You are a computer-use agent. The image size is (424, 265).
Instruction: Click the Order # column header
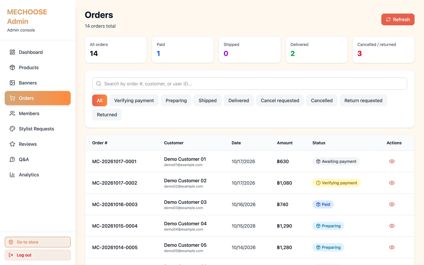click(100, 143)
